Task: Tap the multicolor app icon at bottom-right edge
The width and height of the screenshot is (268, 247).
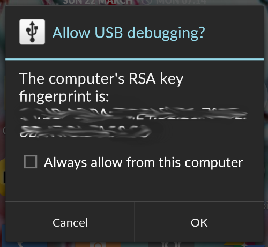Action: click(240, 244)
